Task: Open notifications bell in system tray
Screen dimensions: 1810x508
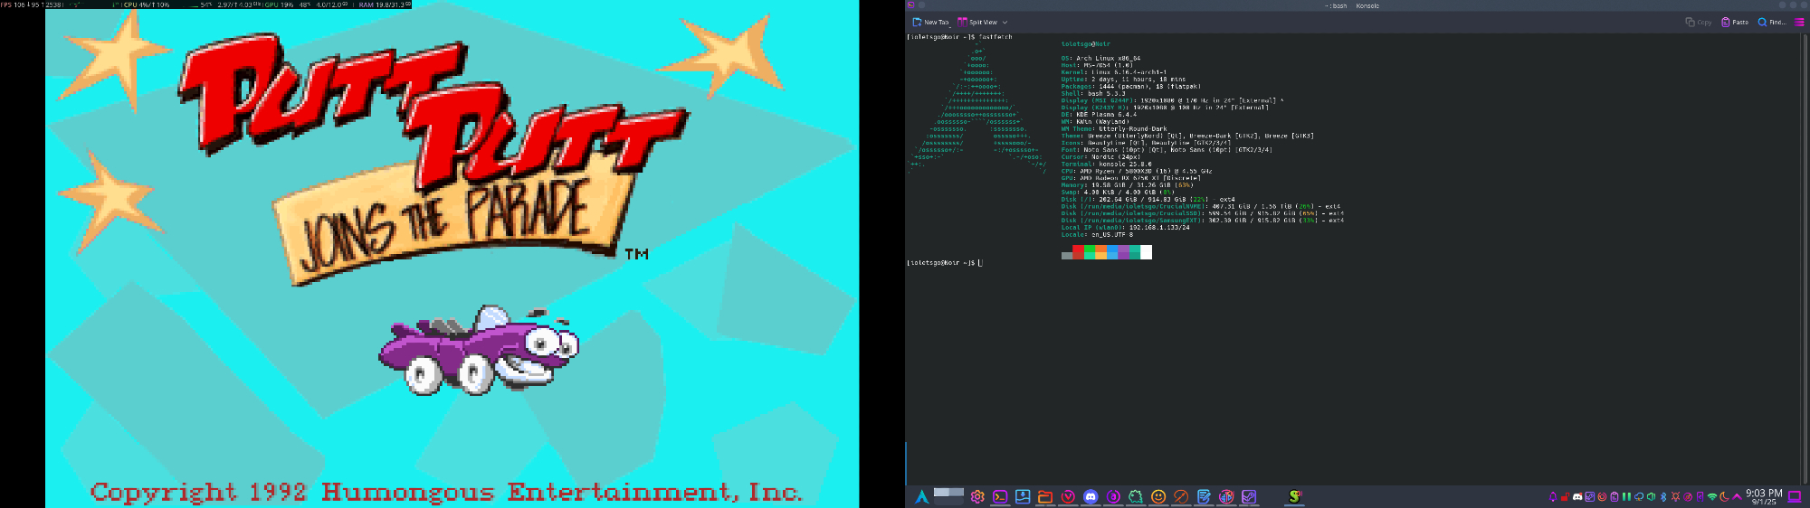Action: click(x=1553, y=496)
